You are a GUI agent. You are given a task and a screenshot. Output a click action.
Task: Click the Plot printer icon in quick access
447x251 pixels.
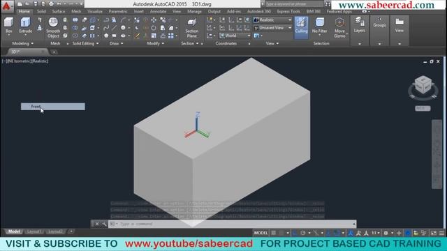(51, 4)
